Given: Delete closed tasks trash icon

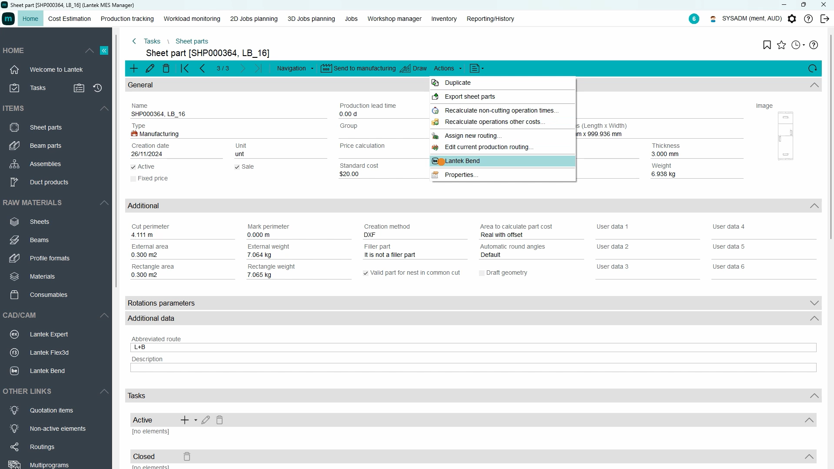Looking at the screenshot, I should pos(187,456).
